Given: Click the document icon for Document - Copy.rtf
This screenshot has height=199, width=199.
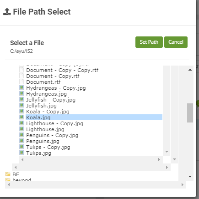Looking at the screenshot, I should [x=22, y=76].
